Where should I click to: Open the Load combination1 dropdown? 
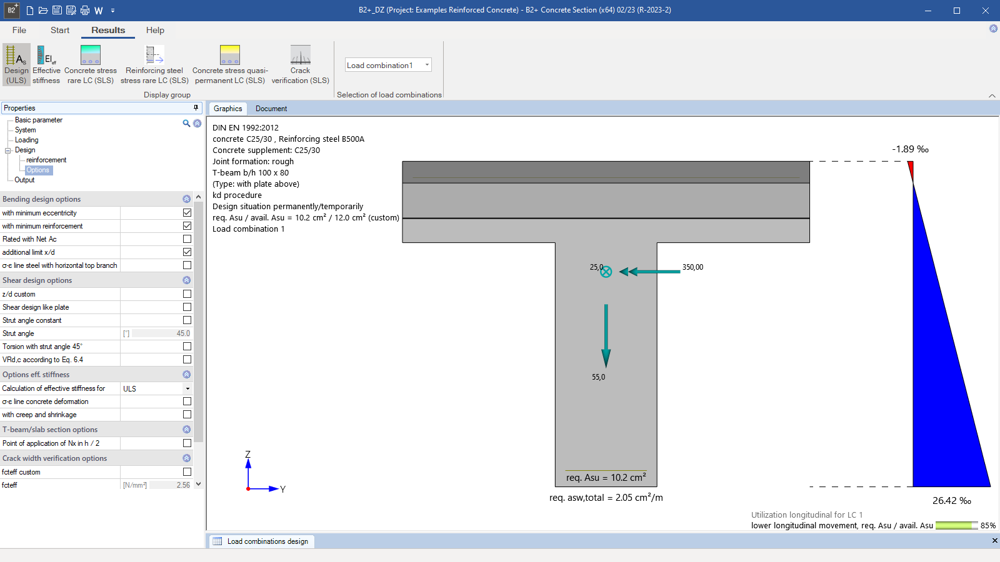click(x=427, y=65)
